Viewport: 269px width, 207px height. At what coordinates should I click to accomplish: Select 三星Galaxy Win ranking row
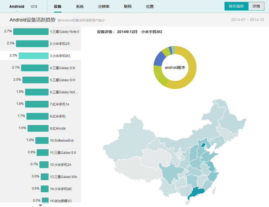coord(40,177)
